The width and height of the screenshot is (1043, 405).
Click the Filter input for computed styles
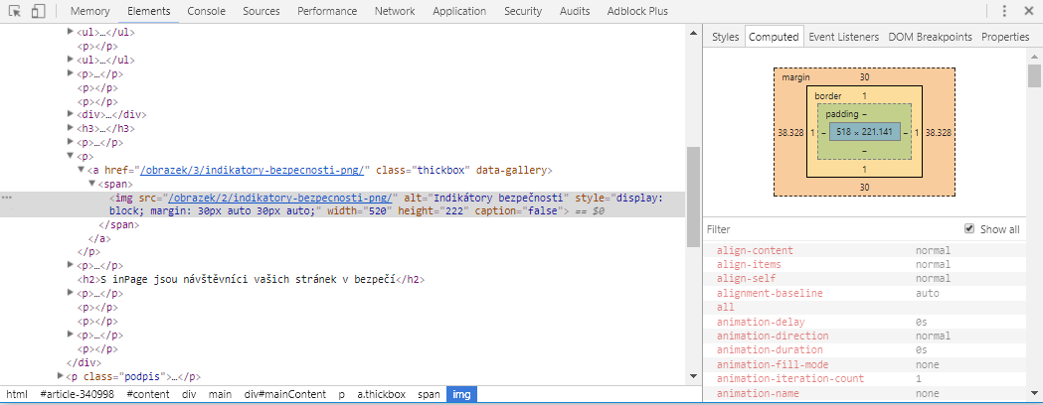(x=825, y=229)
